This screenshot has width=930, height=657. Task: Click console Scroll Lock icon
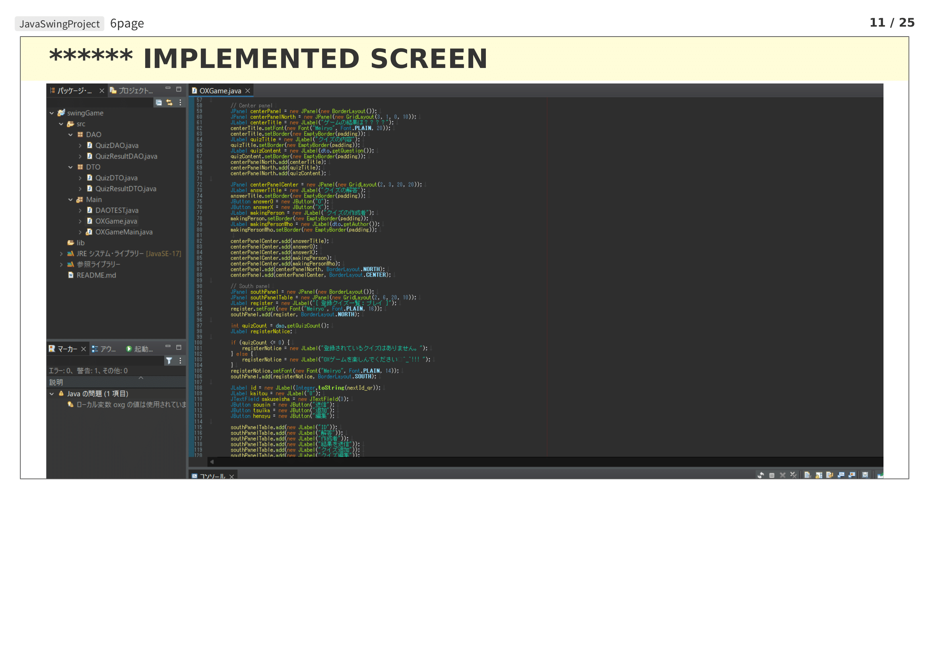click(819, 475)
